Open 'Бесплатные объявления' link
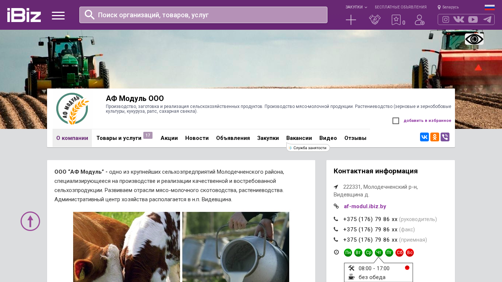The height and width of the screenshot is (282, 502). [x=401, y=7]
